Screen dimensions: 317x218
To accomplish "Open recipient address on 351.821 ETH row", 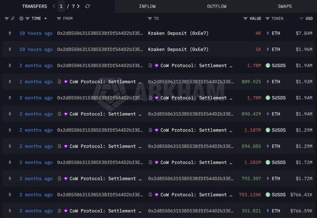I will [191, 211].
